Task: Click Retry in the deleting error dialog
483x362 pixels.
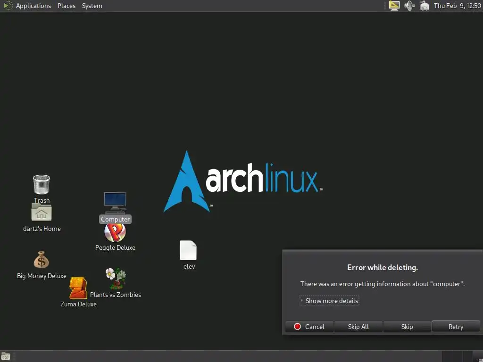Action: pos(456,327)
